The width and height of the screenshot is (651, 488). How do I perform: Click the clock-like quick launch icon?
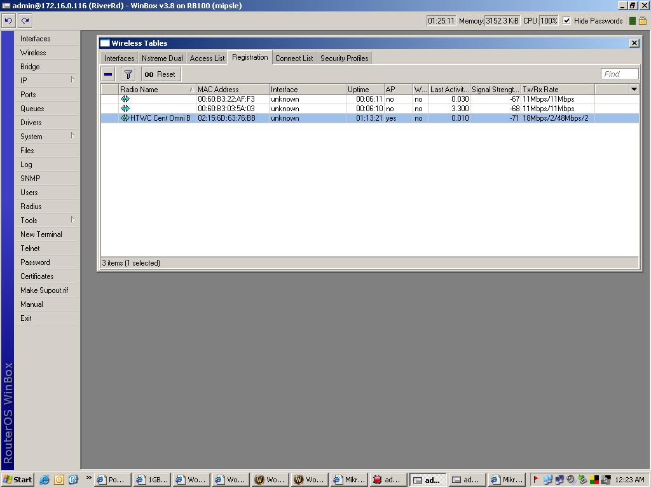(x=59, y=480)
